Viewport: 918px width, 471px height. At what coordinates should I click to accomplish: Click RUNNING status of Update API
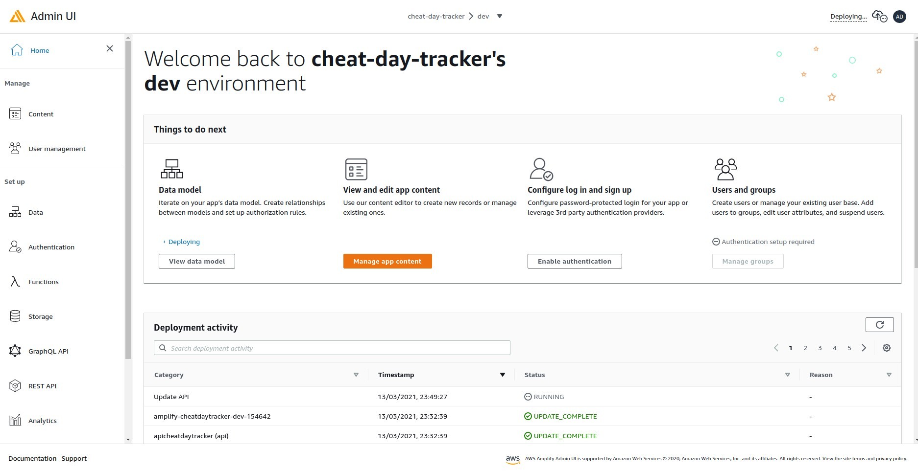point(544,397)
